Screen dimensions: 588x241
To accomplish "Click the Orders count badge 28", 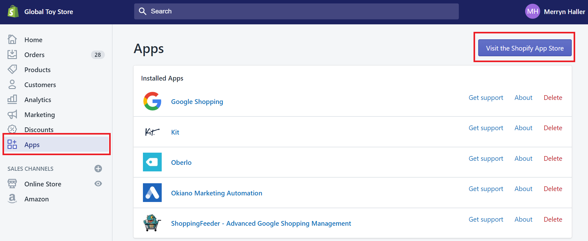I will click(98, 55).
